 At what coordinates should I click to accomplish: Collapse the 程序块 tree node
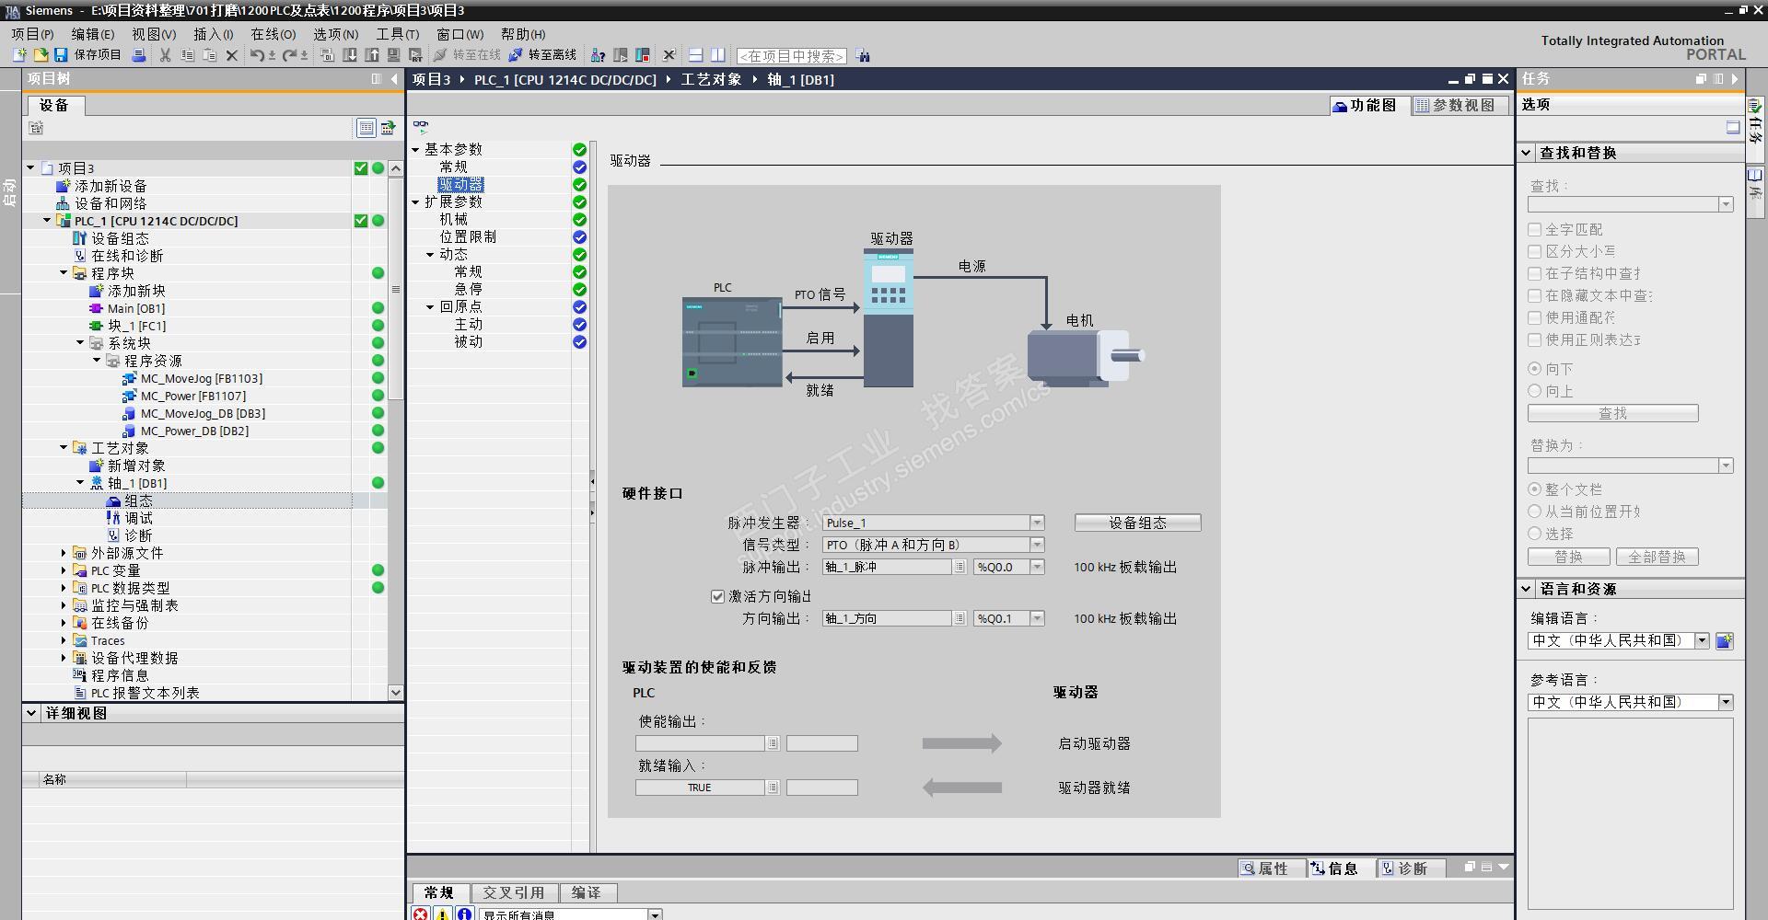coord(64,273)
